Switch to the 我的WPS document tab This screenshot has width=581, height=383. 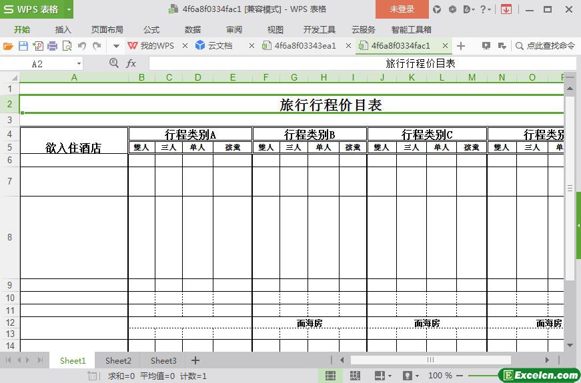coord(151,46)
